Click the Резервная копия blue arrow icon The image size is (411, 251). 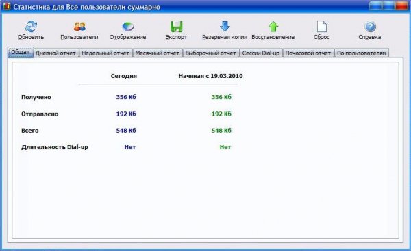click(x=225, y=27)
